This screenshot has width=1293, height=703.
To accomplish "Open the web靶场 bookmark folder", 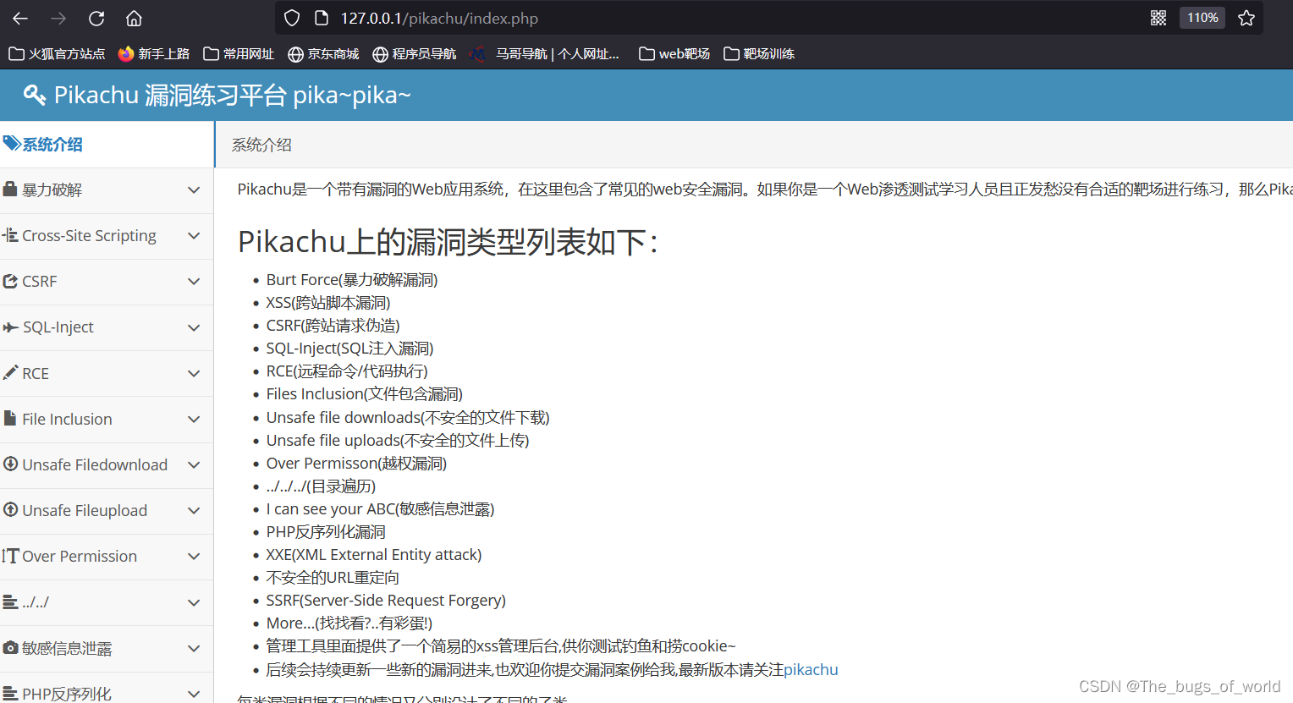I will click(674, 54).
